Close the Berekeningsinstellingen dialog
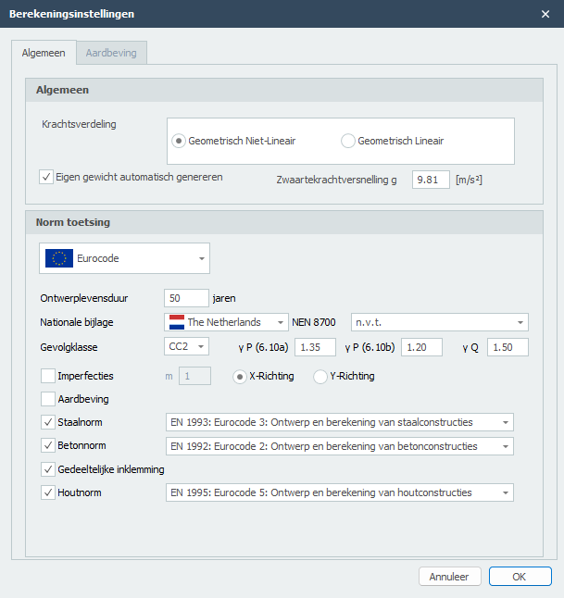Viewport: 564px width, 598px height. point(545,14)
